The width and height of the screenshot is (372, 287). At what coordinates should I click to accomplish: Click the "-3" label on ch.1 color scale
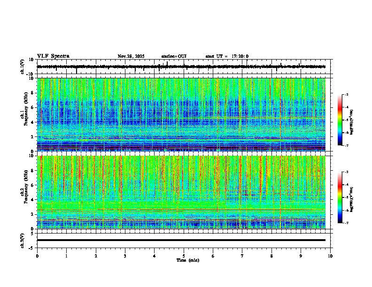coord(347,95)
